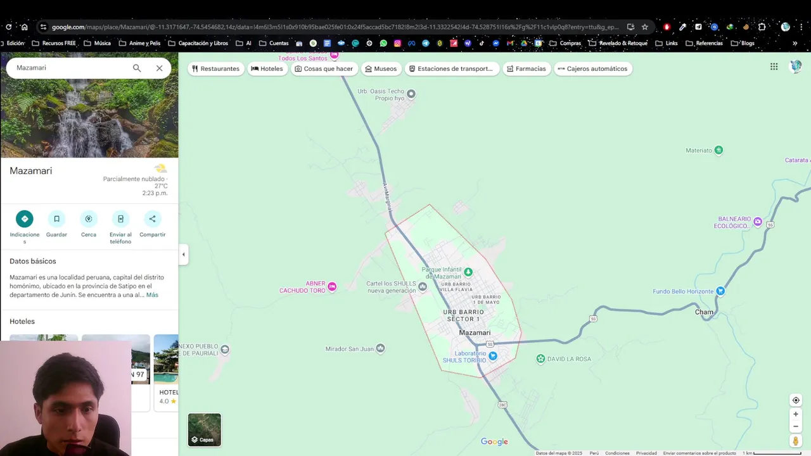Select the Cajeros automáticos chip

[x=592, y=68]
